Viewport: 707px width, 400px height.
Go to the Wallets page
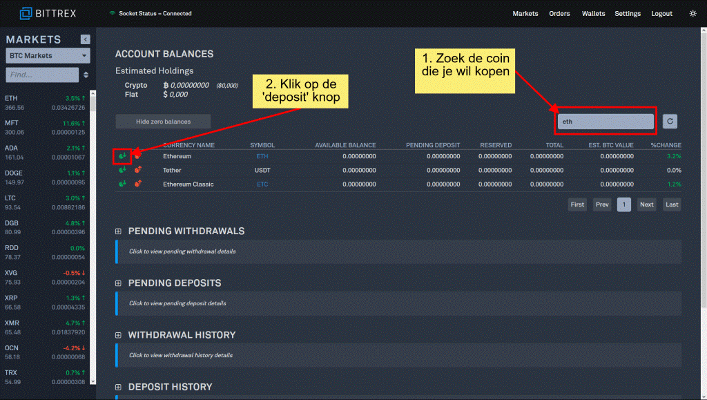click(593, 14)
